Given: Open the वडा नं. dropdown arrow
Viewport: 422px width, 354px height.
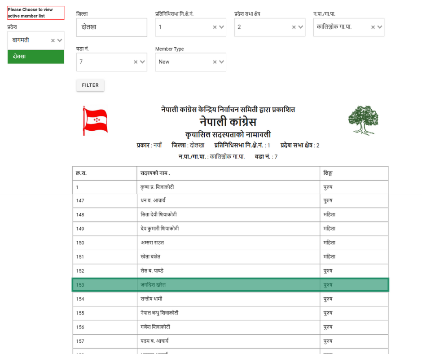Looking at the screenshot, I should [x=143, y=62].
